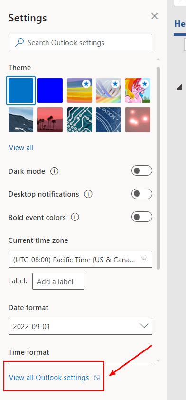The height and width of the screenshot is (400, 186).
Task: Click the pop-out icon beside View all Outlook settings
Action: pyautogui.click(x=97, y=378)
